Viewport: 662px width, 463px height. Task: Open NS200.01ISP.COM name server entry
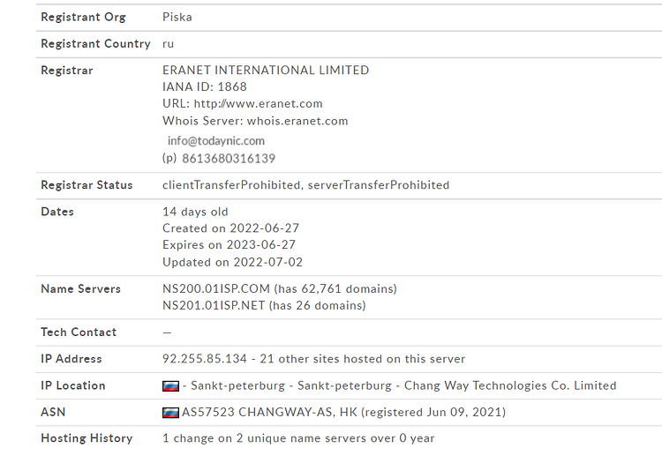coord(215,289)
